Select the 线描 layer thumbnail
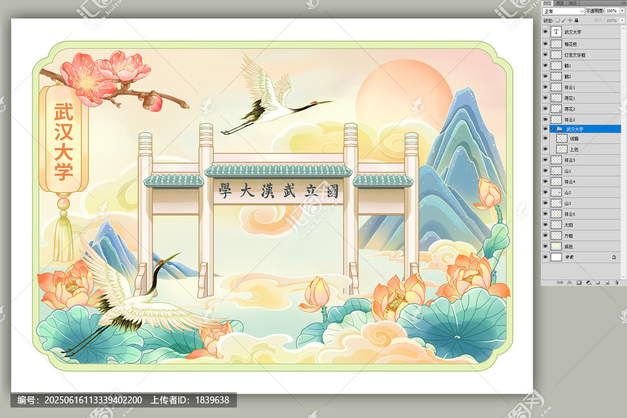The height and width of the screenshot is (418, 627). (562, 139)
